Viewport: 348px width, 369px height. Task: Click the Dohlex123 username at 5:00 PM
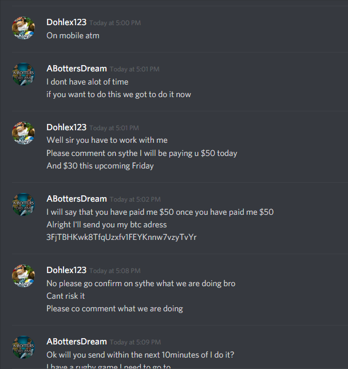(x=66, y=22)
